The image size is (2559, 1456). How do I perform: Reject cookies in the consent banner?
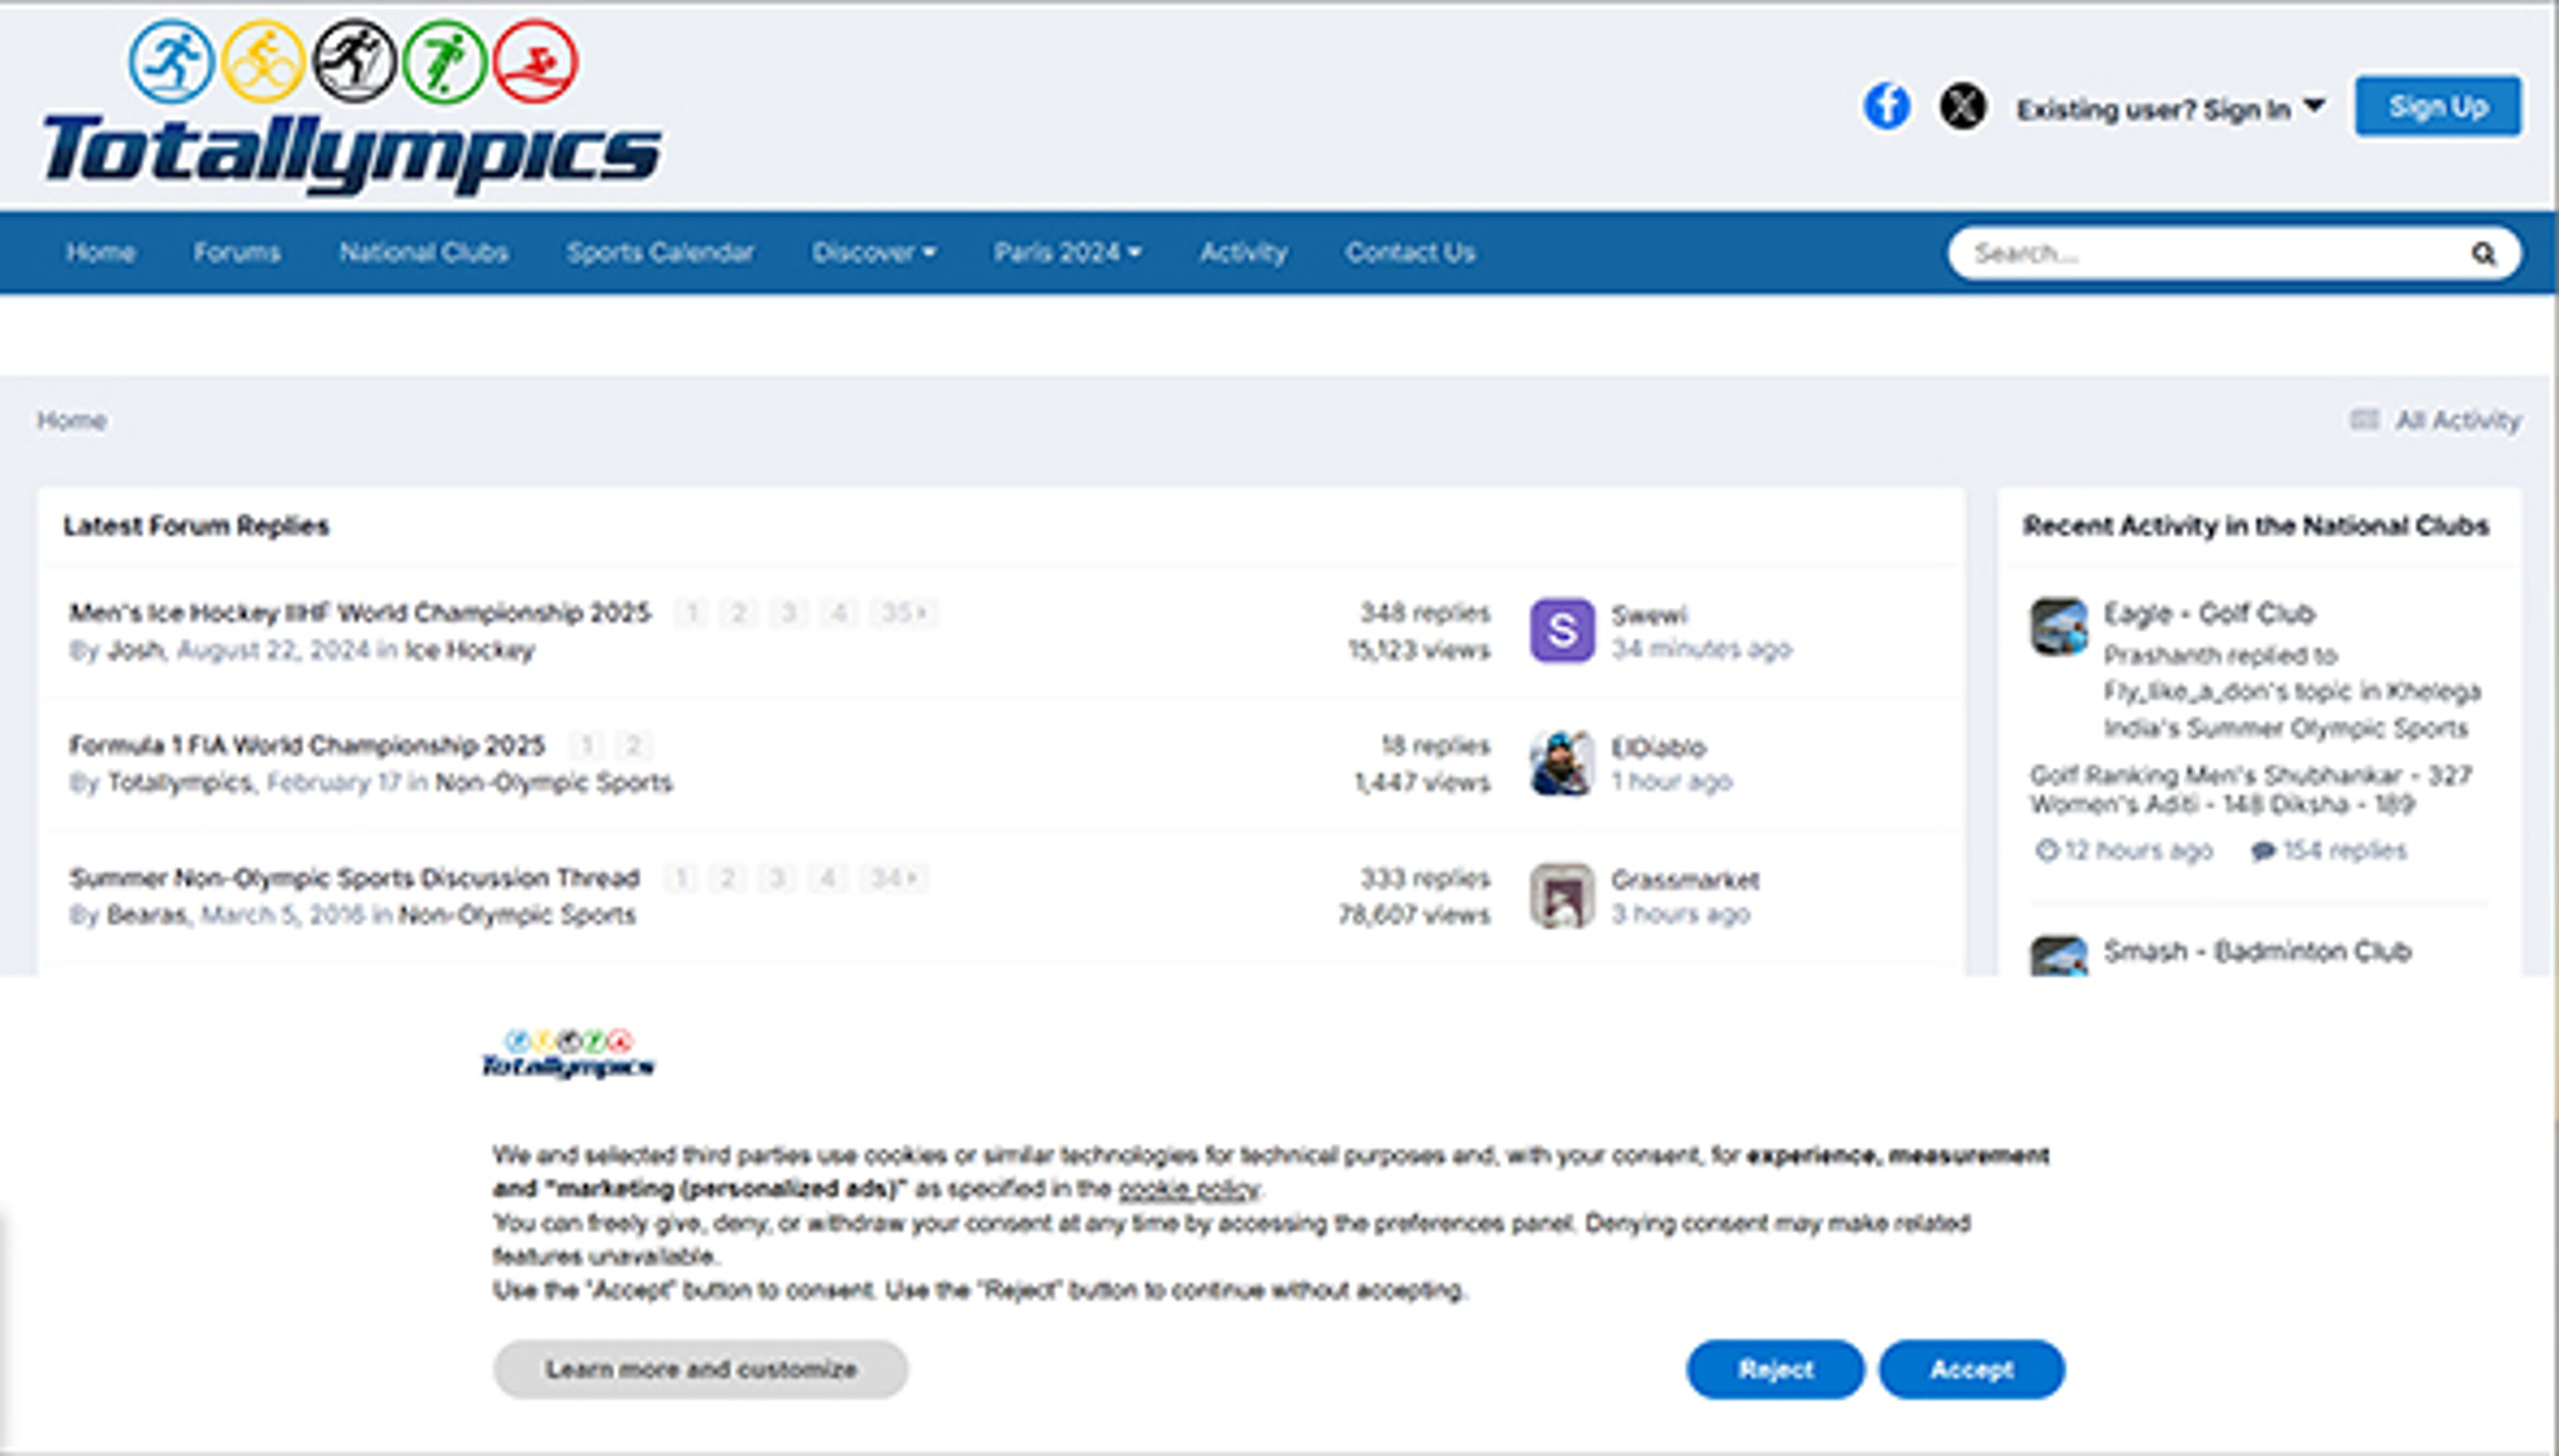(x=1775, y=1369)
